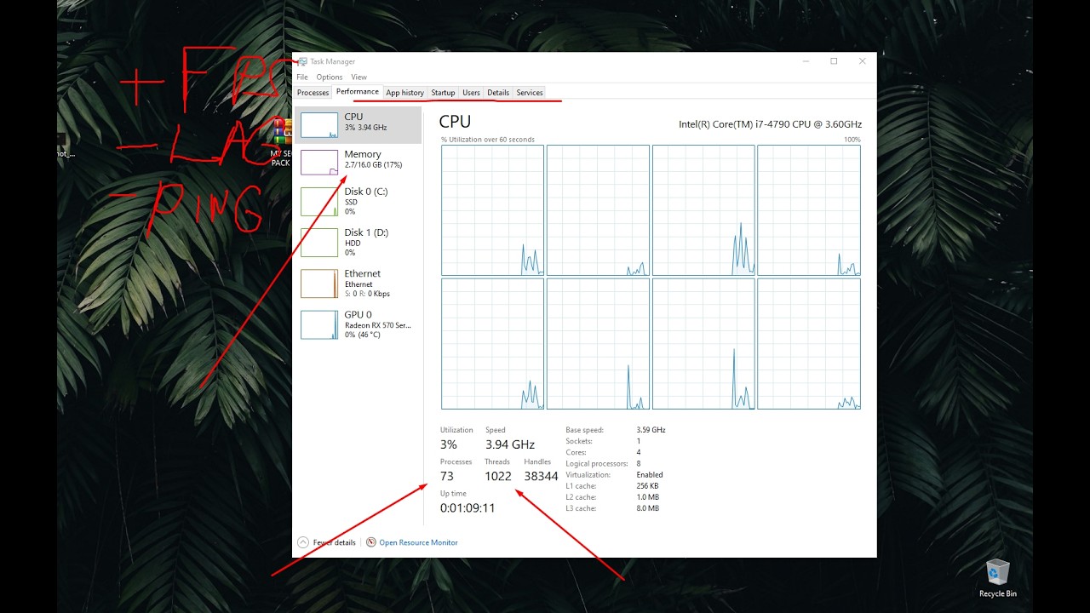
Task: Switch to the Processes tab
Action: (313, 93)
